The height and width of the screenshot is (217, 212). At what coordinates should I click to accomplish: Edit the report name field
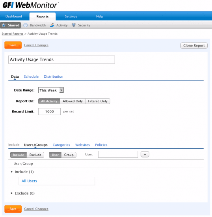pos(61,60)
